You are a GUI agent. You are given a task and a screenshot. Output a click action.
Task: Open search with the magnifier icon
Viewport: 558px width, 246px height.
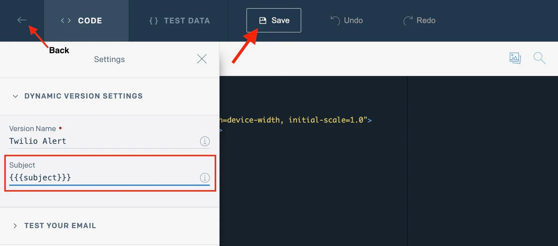click(x=540, y=58)
